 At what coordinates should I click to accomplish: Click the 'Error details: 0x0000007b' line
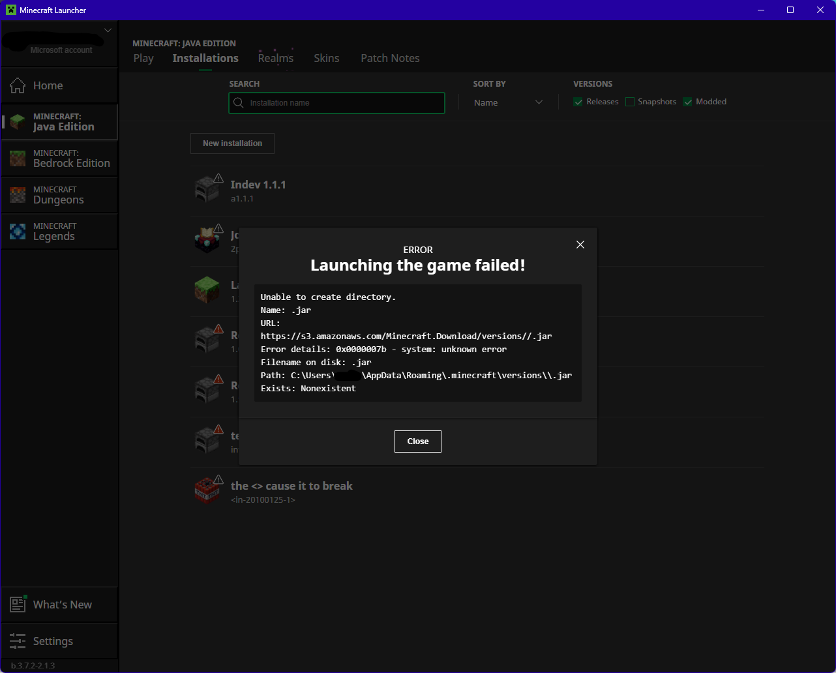[383, 349]
